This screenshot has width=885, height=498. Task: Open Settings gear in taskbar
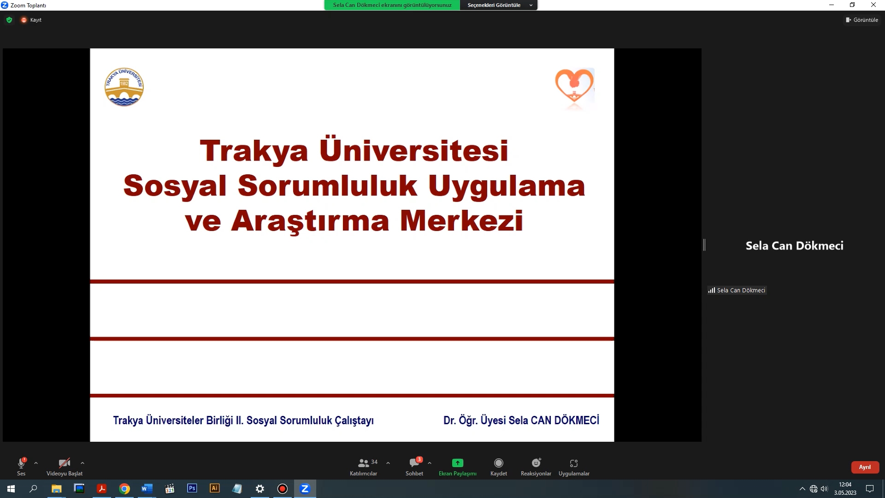(260, 489)
